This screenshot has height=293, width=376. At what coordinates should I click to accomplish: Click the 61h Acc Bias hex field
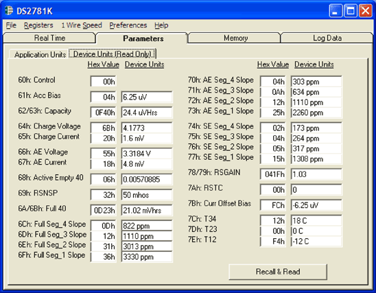[x=104, y=97]
